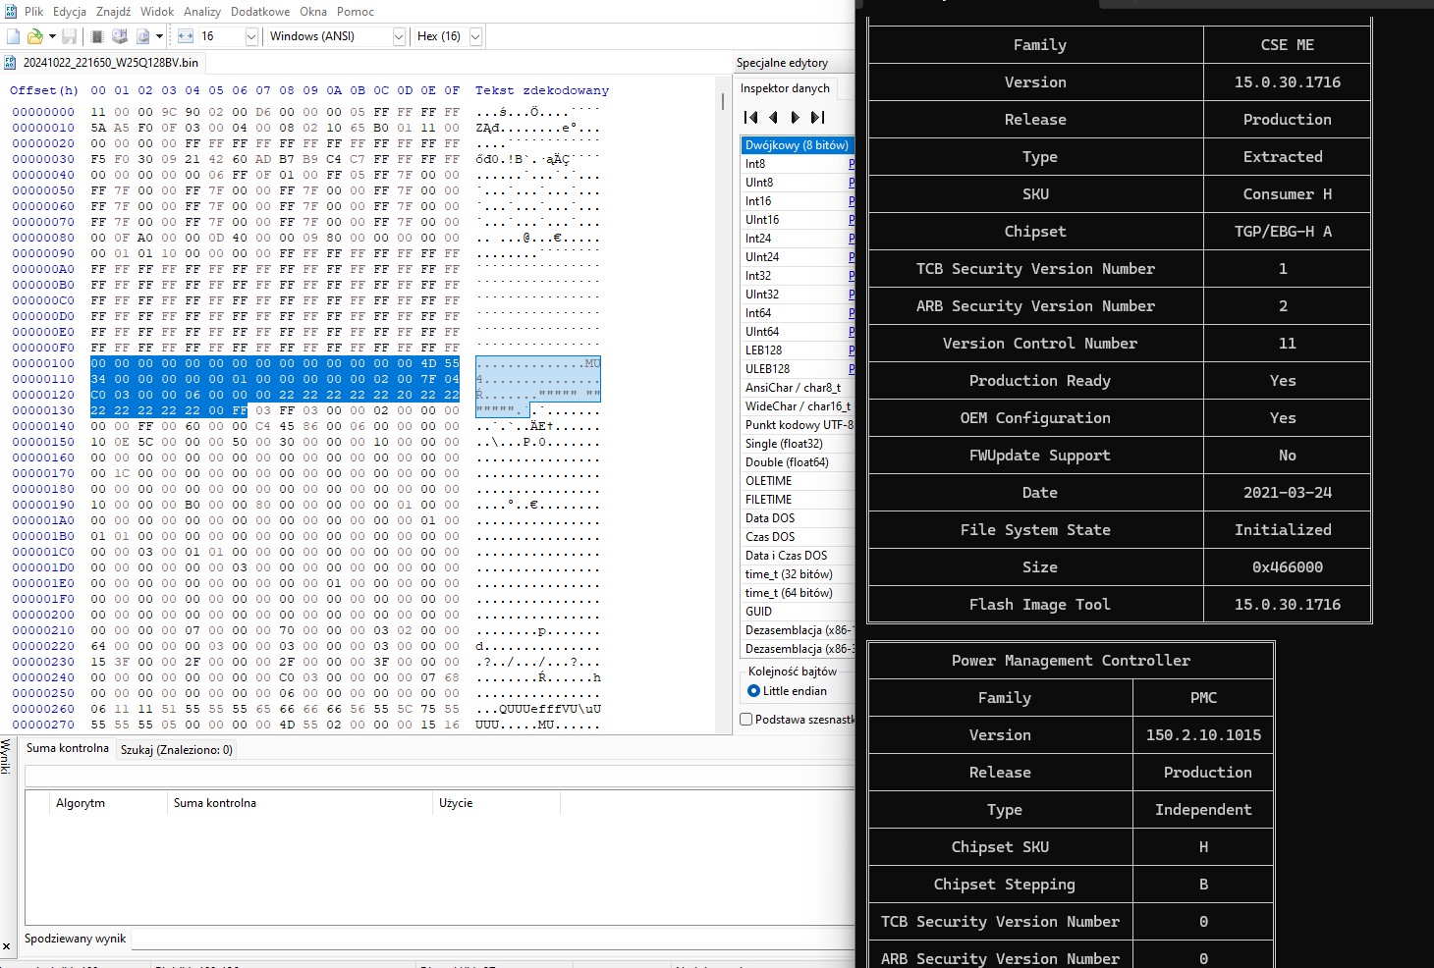Image resolution: width=1434 pixels, height=968 pixels.
Task: Open the Analizy menu
Action: pyautogui.click(x=202, y=12)
